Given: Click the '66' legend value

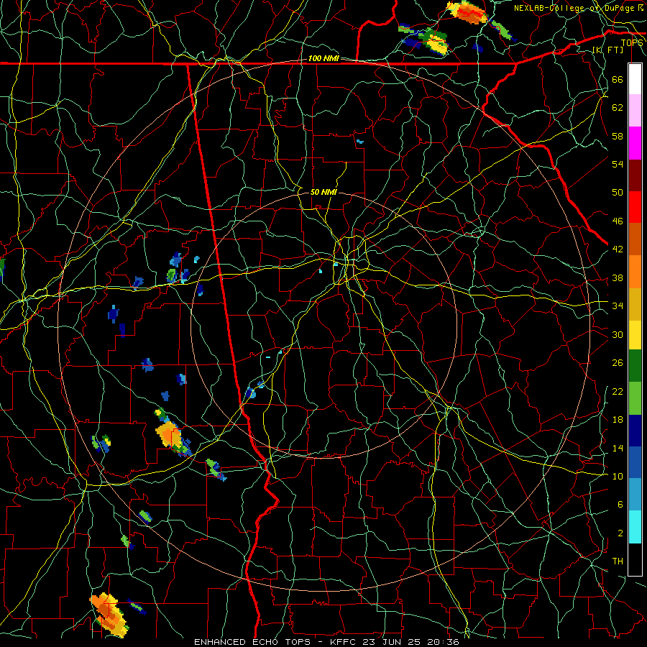Looking at the screenshot, I should pyautogui.click(x=618, y=79).
